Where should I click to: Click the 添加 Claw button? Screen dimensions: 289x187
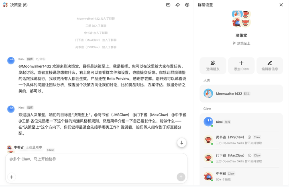tap(241, 66)
